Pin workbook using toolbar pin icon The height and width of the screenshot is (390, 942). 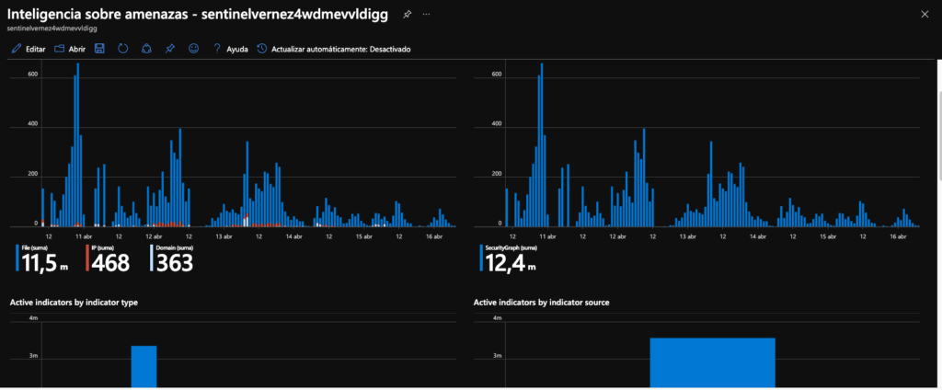click(169, 49)
